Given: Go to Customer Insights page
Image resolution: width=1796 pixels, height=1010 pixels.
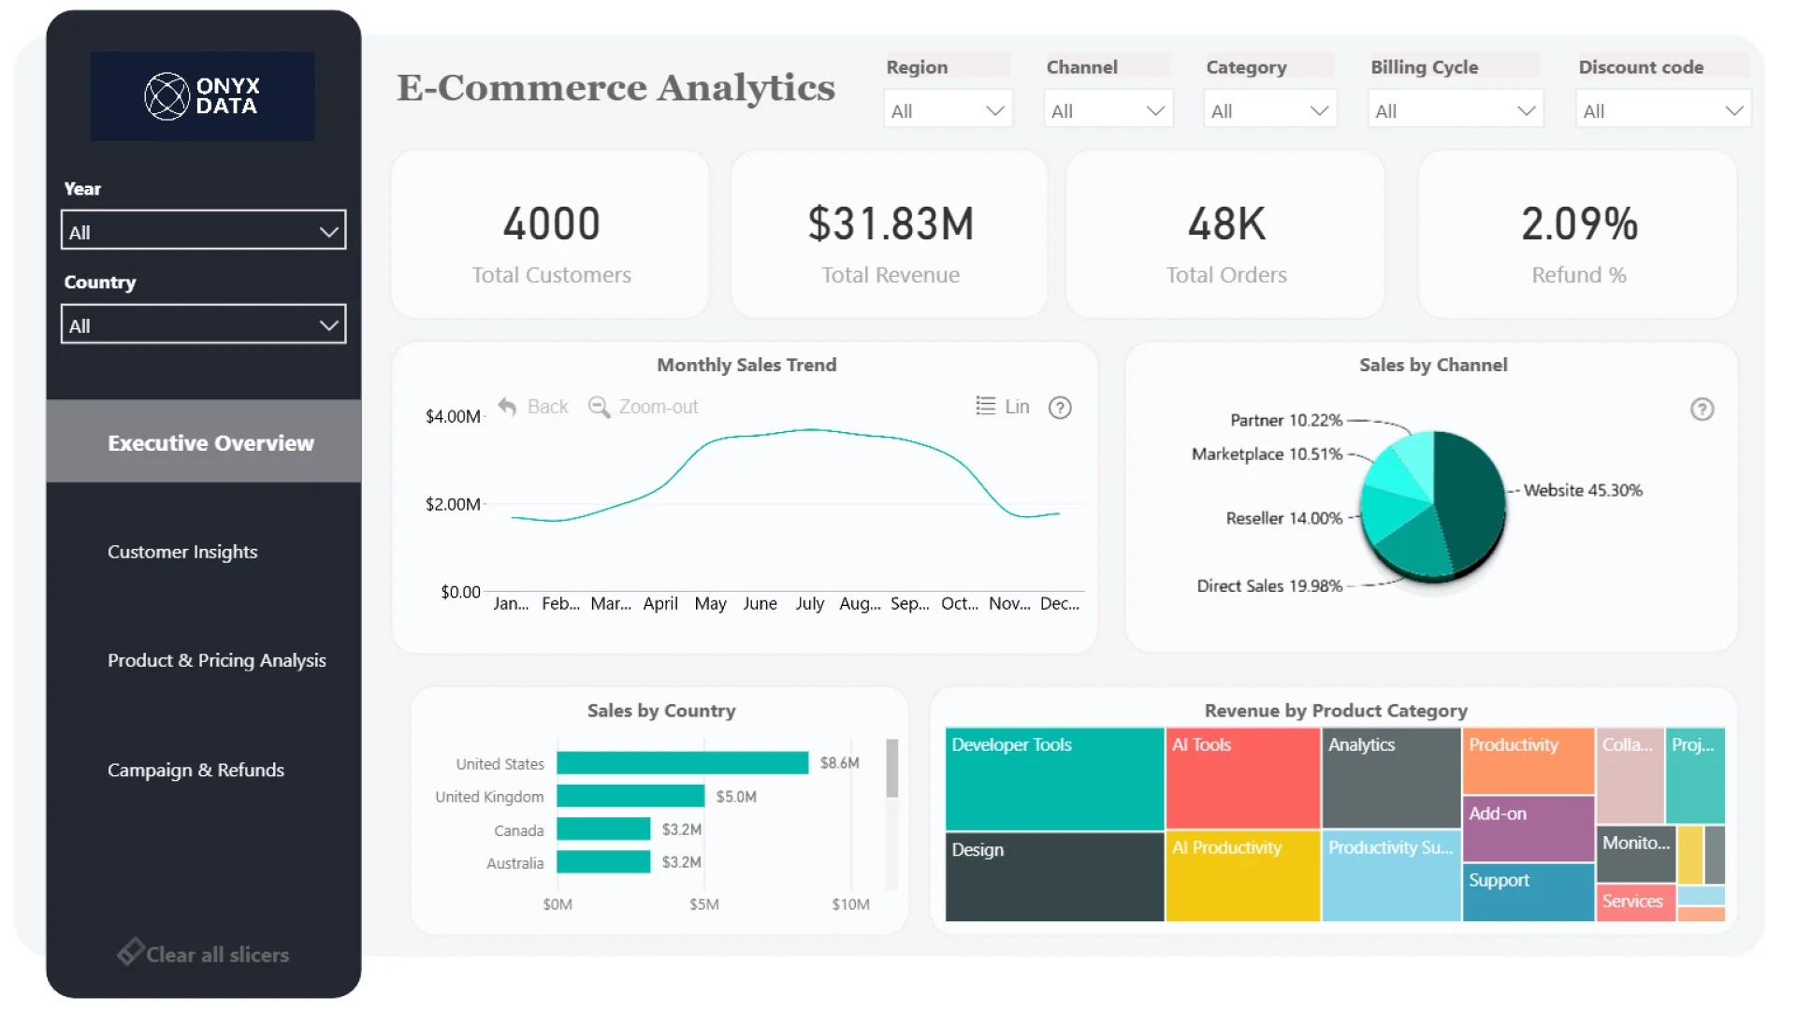Looking at the screenshot, I should (x=182, y=552).
